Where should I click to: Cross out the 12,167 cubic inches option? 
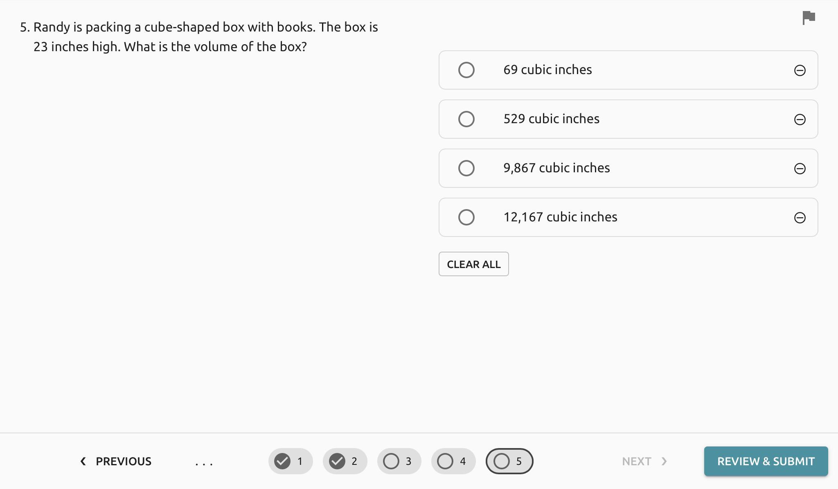point(800,218)
